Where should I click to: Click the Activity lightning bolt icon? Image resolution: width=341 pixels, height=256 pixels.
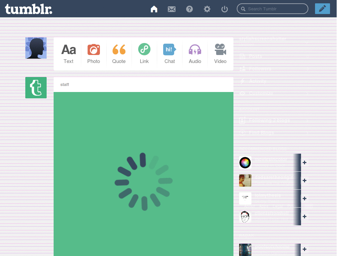click(x=242, y=81)
